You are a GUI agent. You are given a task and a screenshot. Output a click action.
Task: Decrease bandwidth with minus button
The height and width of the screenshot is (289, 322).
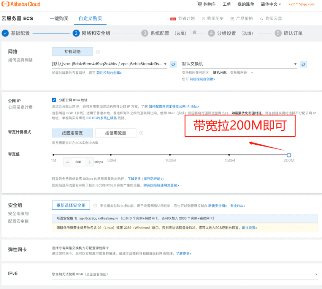[x=68, y=162]
